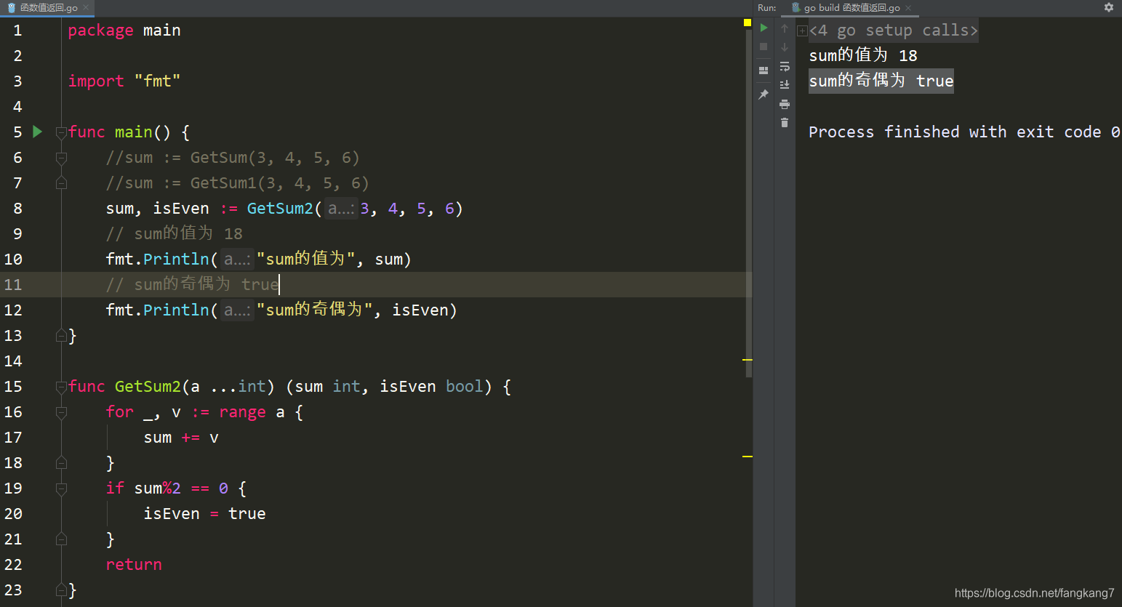
Task: Click 'Process finished with exit code 0' text
Action: (x=964, y=132)
